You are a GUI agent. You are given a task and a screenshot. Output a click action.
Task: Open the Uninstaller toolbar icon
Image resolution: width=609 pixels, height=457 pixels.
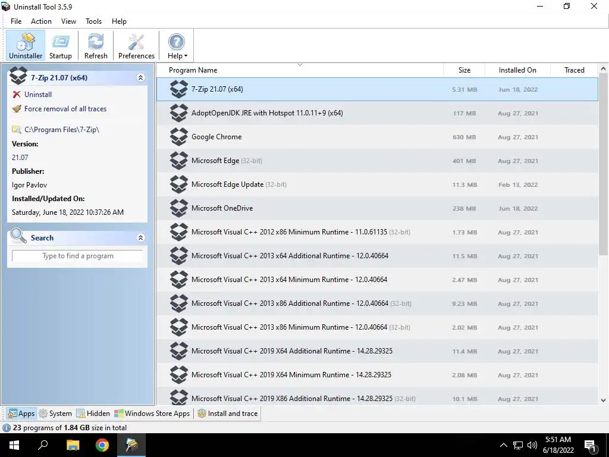tap(26, 46)
